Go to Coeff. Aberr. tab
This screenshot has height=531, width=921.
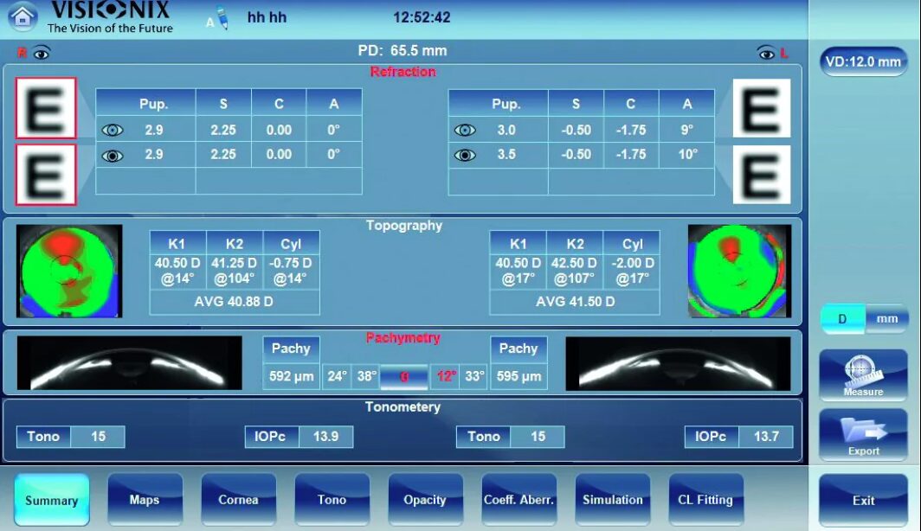tap(518, 500)
